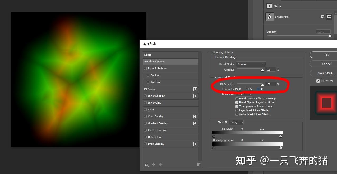Click the Underlying Layer black slider marker

(214, 148)
